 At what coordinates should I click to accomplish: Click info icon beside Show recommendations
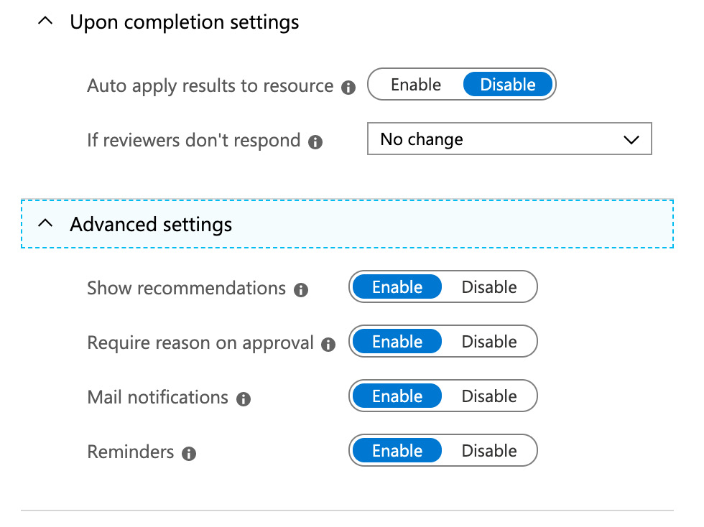(302, 290)
